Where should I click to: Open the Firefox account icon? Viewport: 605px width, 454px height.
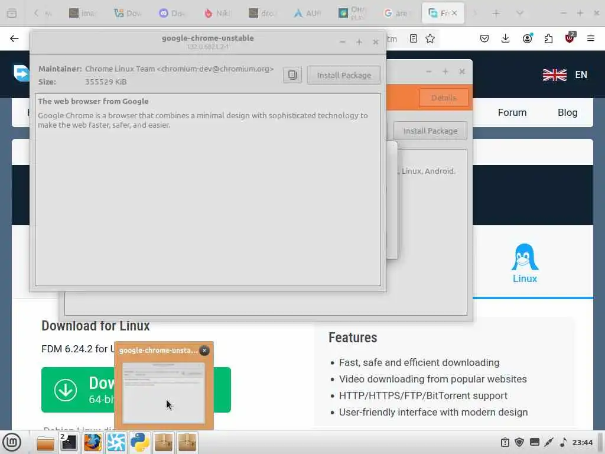coord(527,38)
